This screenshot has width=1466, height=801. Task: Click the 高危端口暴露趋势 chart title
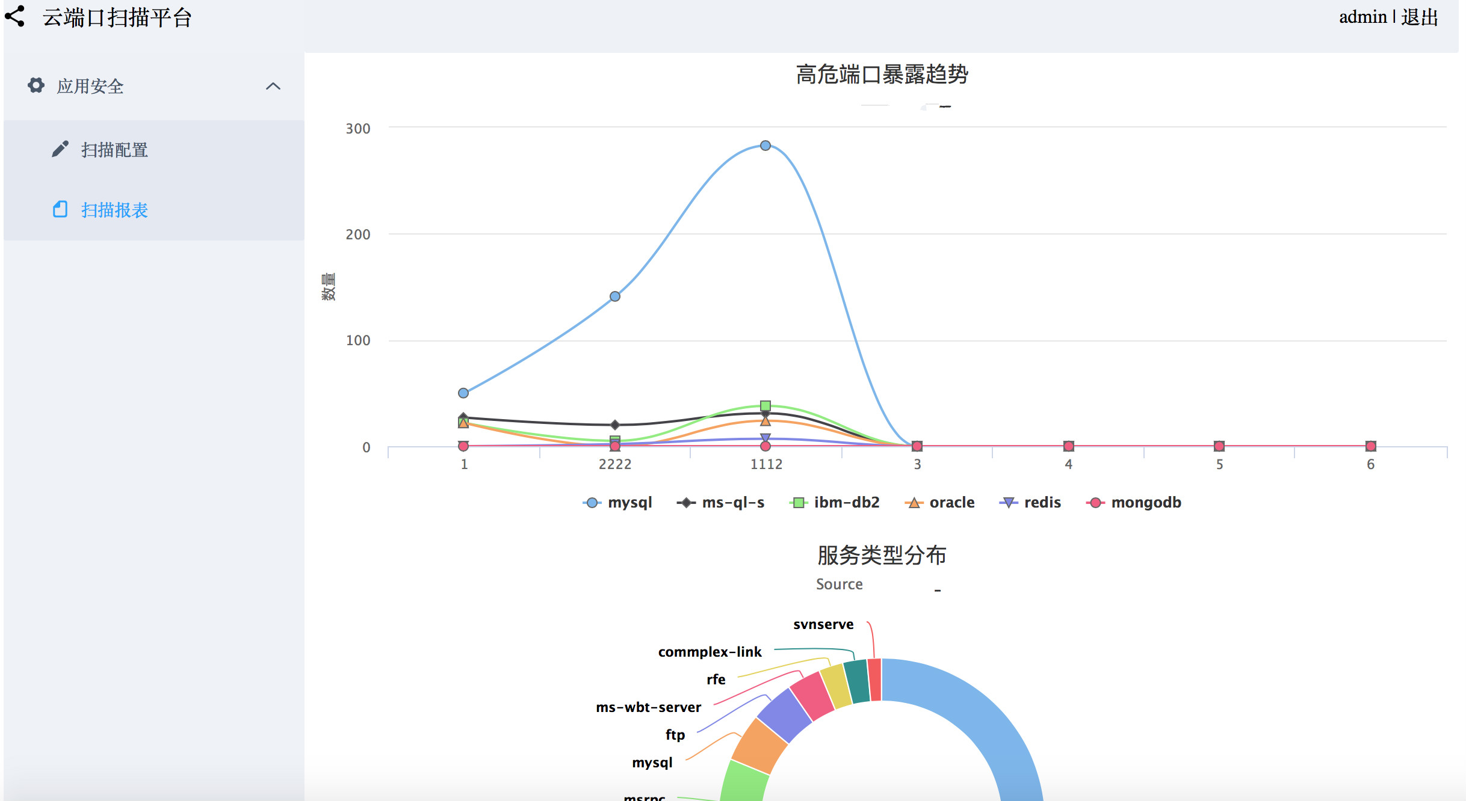[x=882, y=75]
